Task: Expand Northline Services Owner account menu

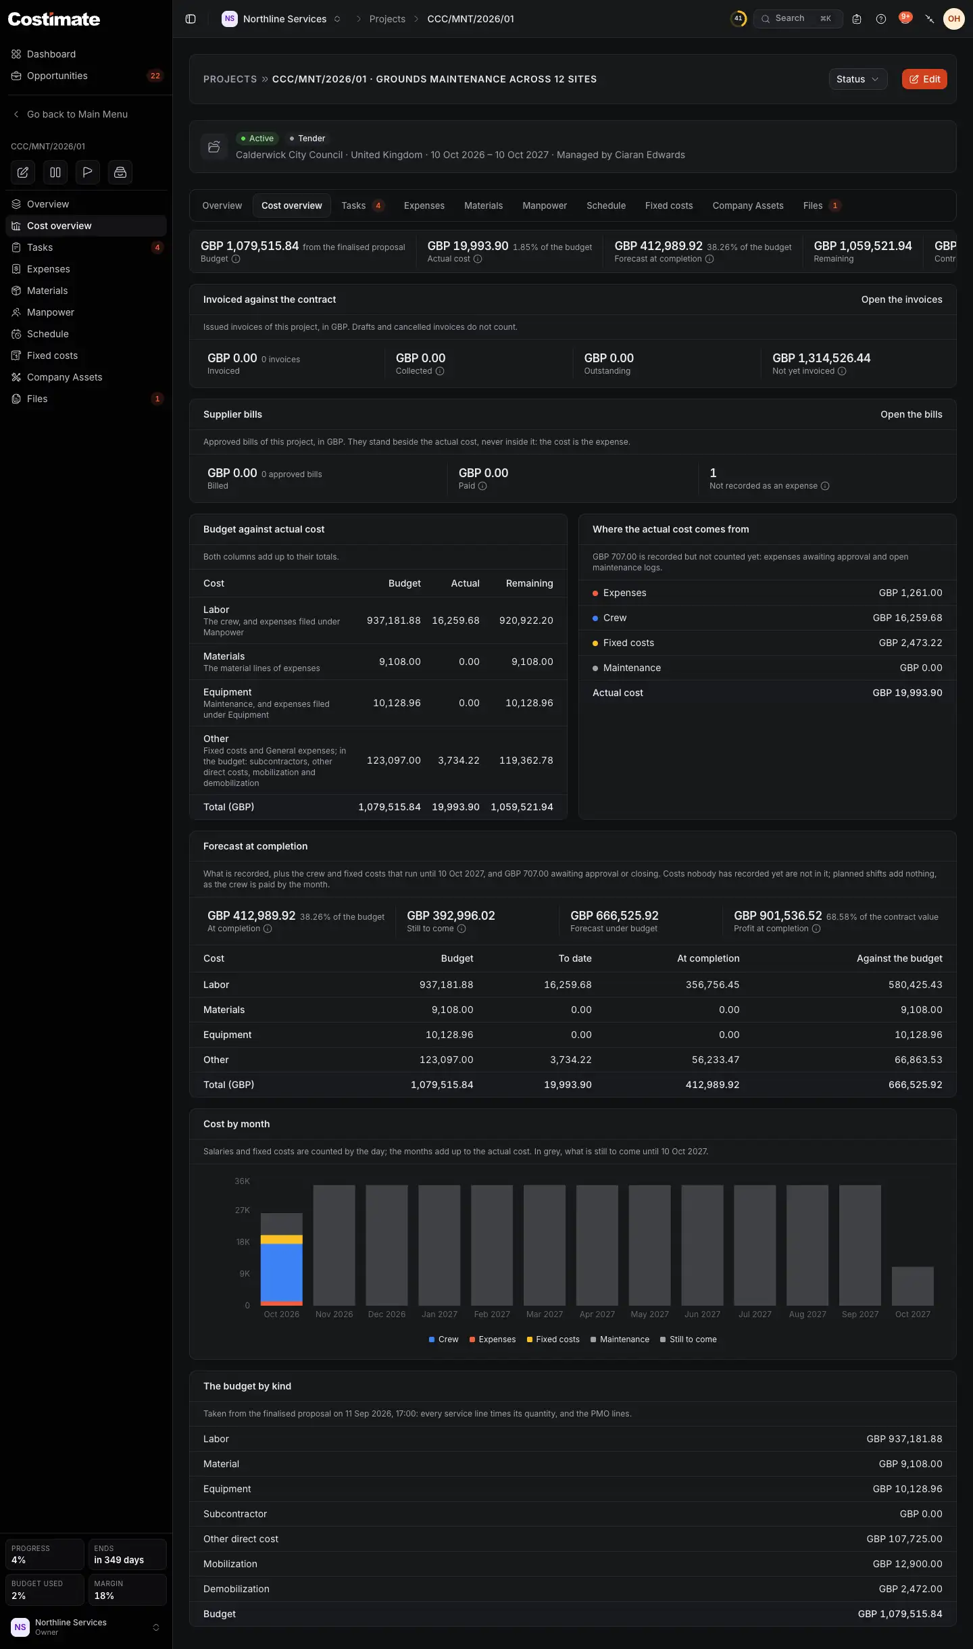Action: pos(86,1627)
